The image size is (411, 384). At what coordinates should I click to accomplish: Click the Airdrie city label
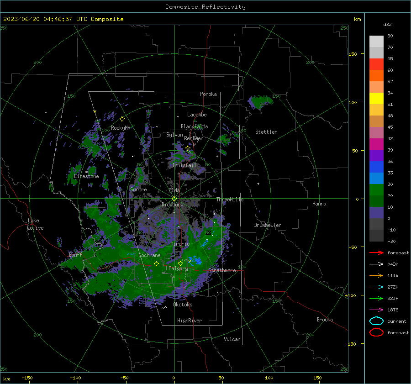180,244
